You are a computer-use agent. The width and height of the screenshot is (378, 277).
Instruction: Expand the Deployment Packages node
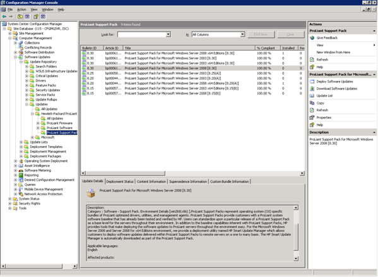pos(21,156)
